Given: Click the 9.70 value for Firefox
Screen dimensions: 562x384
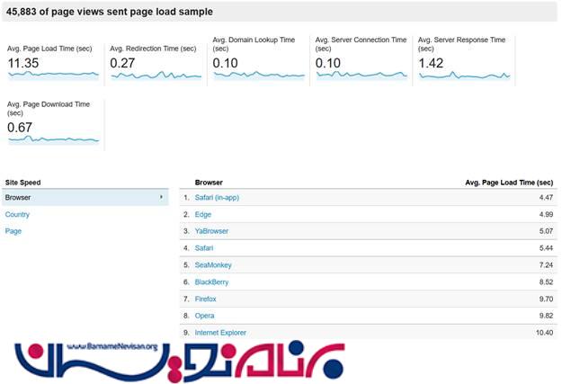Looking at the screenshot, I should click(546, 299).
